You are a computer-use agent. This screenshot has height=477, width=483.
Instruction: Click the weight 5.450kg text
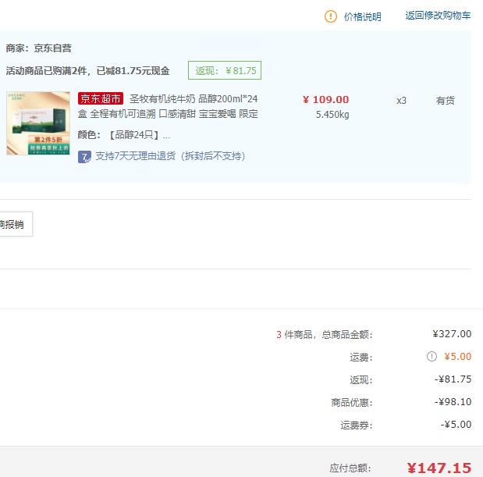[x=332, y=115]
